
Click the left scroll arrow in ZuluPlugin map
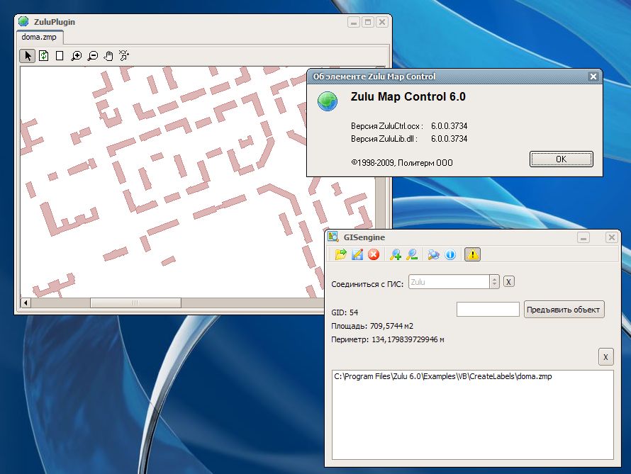pyautogui.click(x=26, y=303)
